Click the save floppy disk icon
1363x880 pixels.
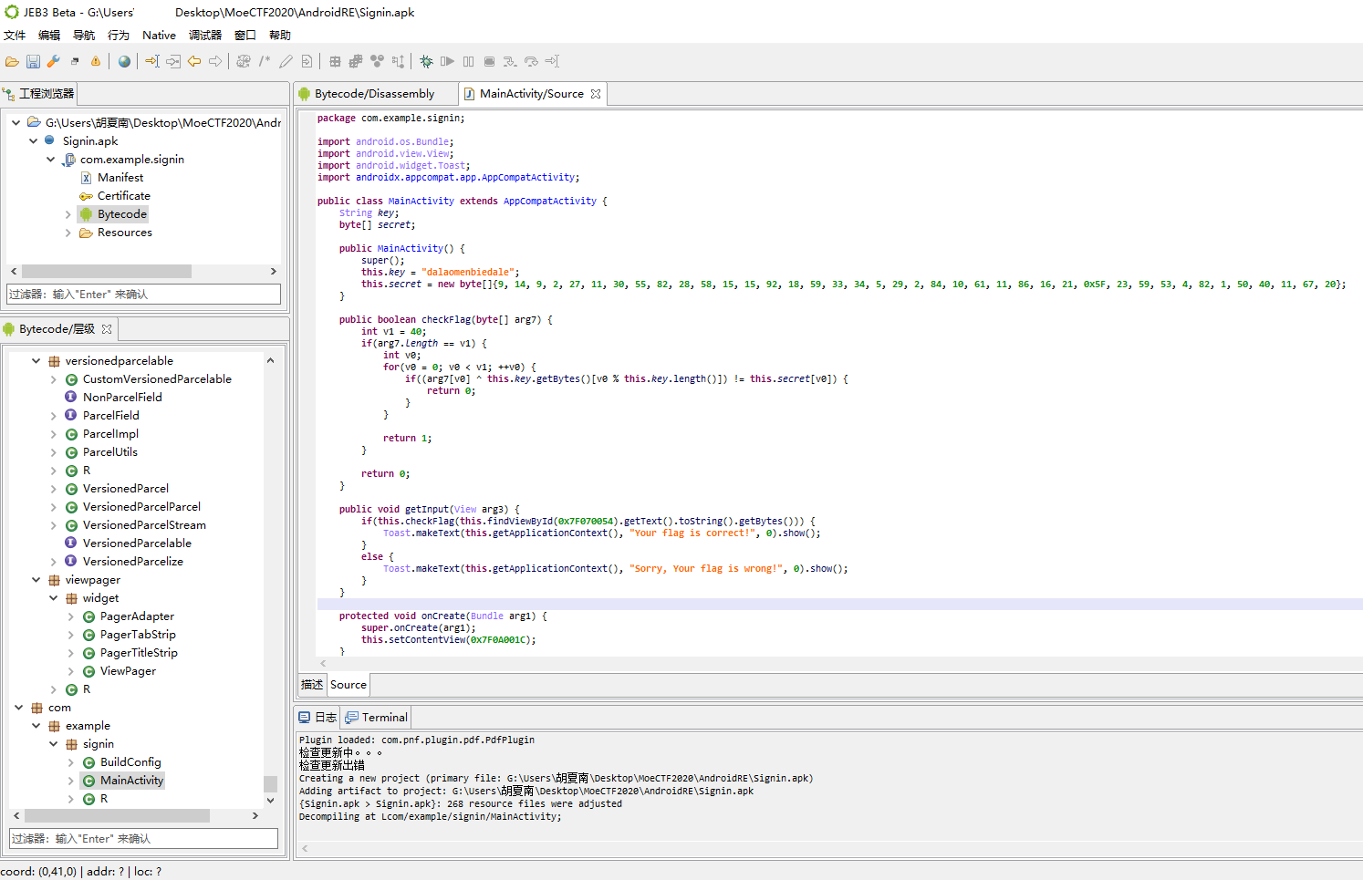pyautogui.click(x=33, y=62)
